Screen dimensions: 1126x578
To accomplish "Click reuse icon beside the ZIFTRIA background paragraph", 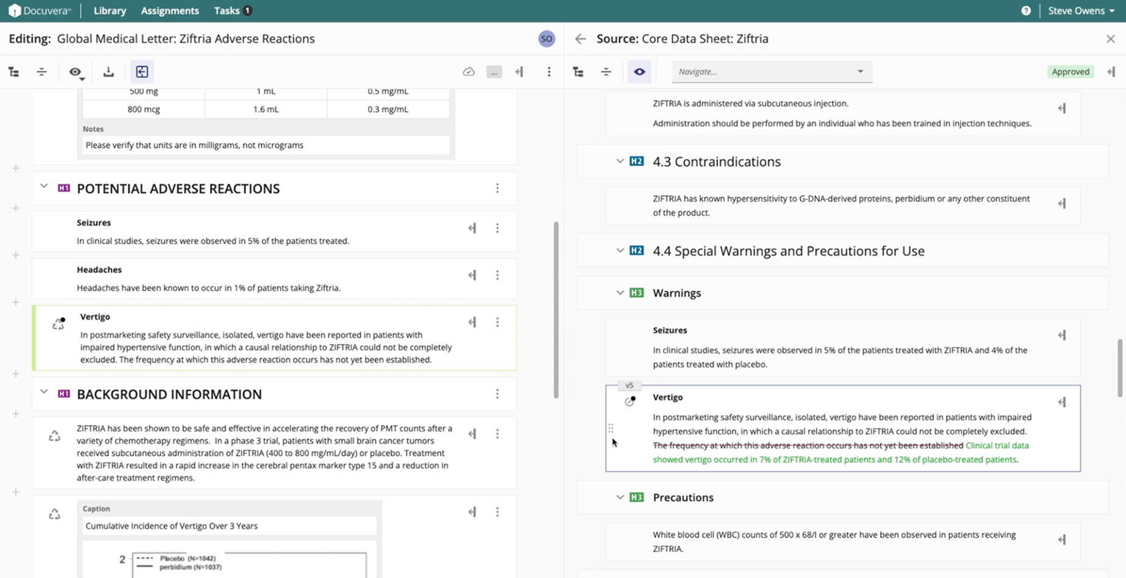I will point(54,436).
